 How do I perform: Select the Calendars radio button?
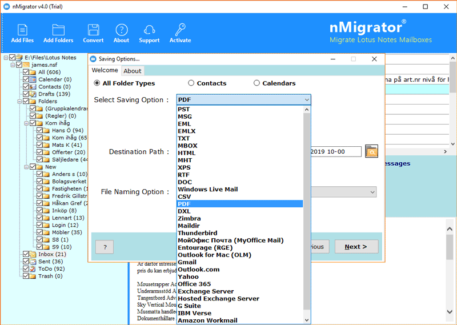click(256, 83)
